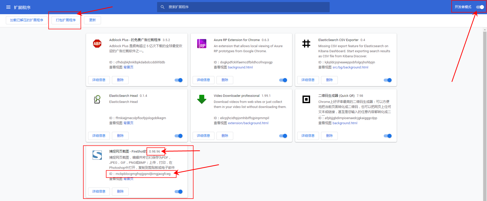The height and width of the screenshot is (201, 487).
Task: Open 详细信息 for FireShot
Action: 99,192
